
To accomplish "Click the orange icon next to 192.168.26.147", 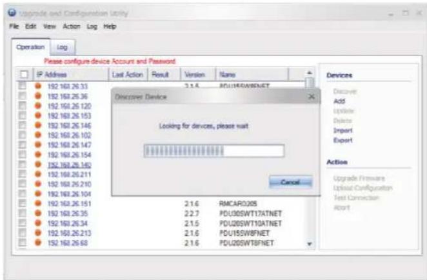I will pyautogui.click(x=38, y=145).
